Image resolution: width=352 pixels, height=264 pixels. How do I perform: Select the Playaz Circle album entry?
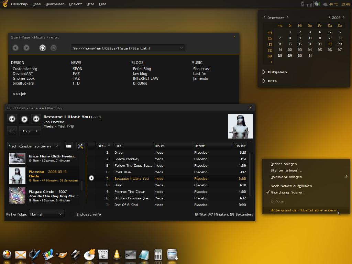44,196
